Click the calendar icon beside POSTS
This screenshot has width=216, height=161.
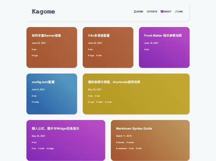pyautogui.click(x=148, y=12)
